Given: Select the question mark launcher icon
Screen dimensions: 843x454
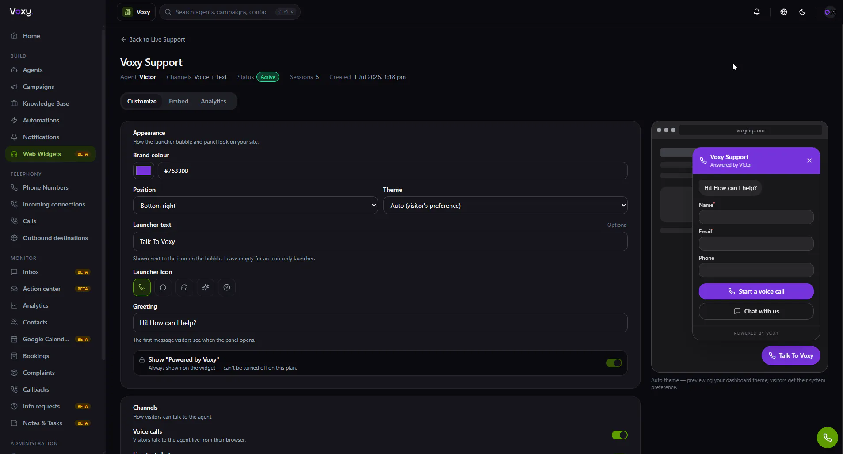Looking at the screenshot, I should coord(227,287).
